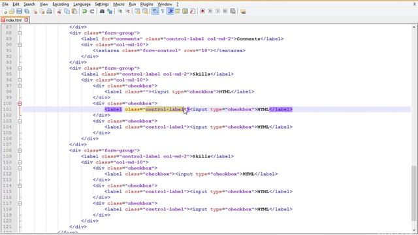Toggle Word Wrap toolbar button
The height and width of the screenshot is (235, 418).
coord(155,12)
